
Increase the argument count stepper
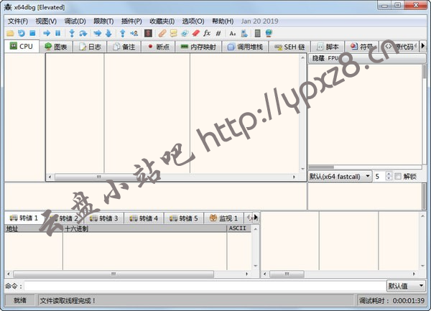tap(389, 174)
